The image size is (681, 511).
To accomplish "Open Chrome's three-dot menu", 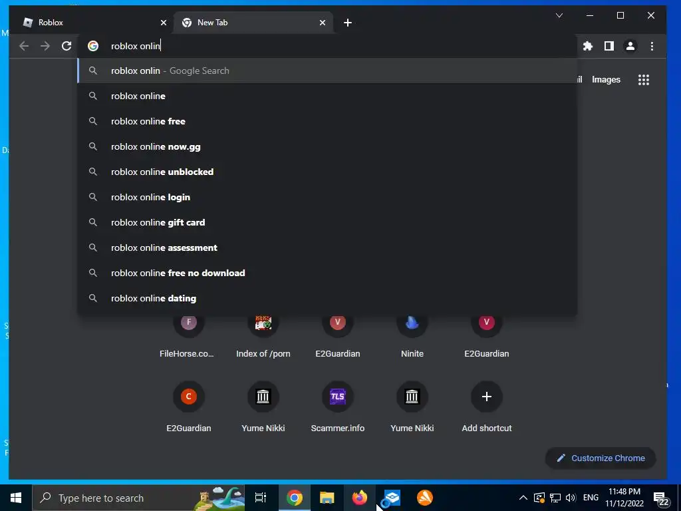I will [x=652, y=46].
